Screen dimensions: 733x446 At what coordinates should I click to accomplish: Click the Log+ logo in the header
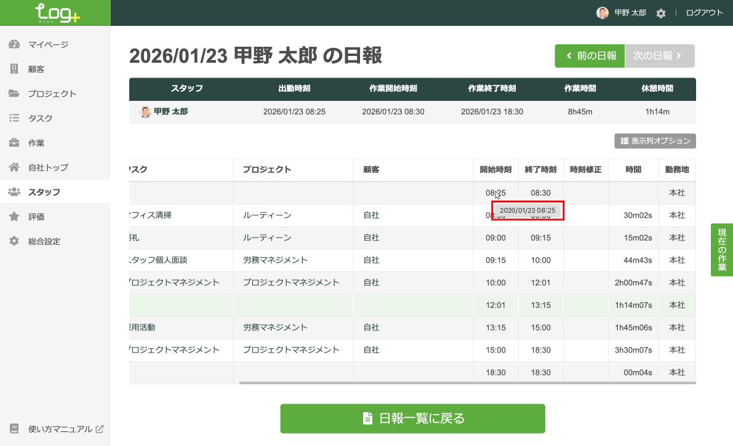point(57,13)
